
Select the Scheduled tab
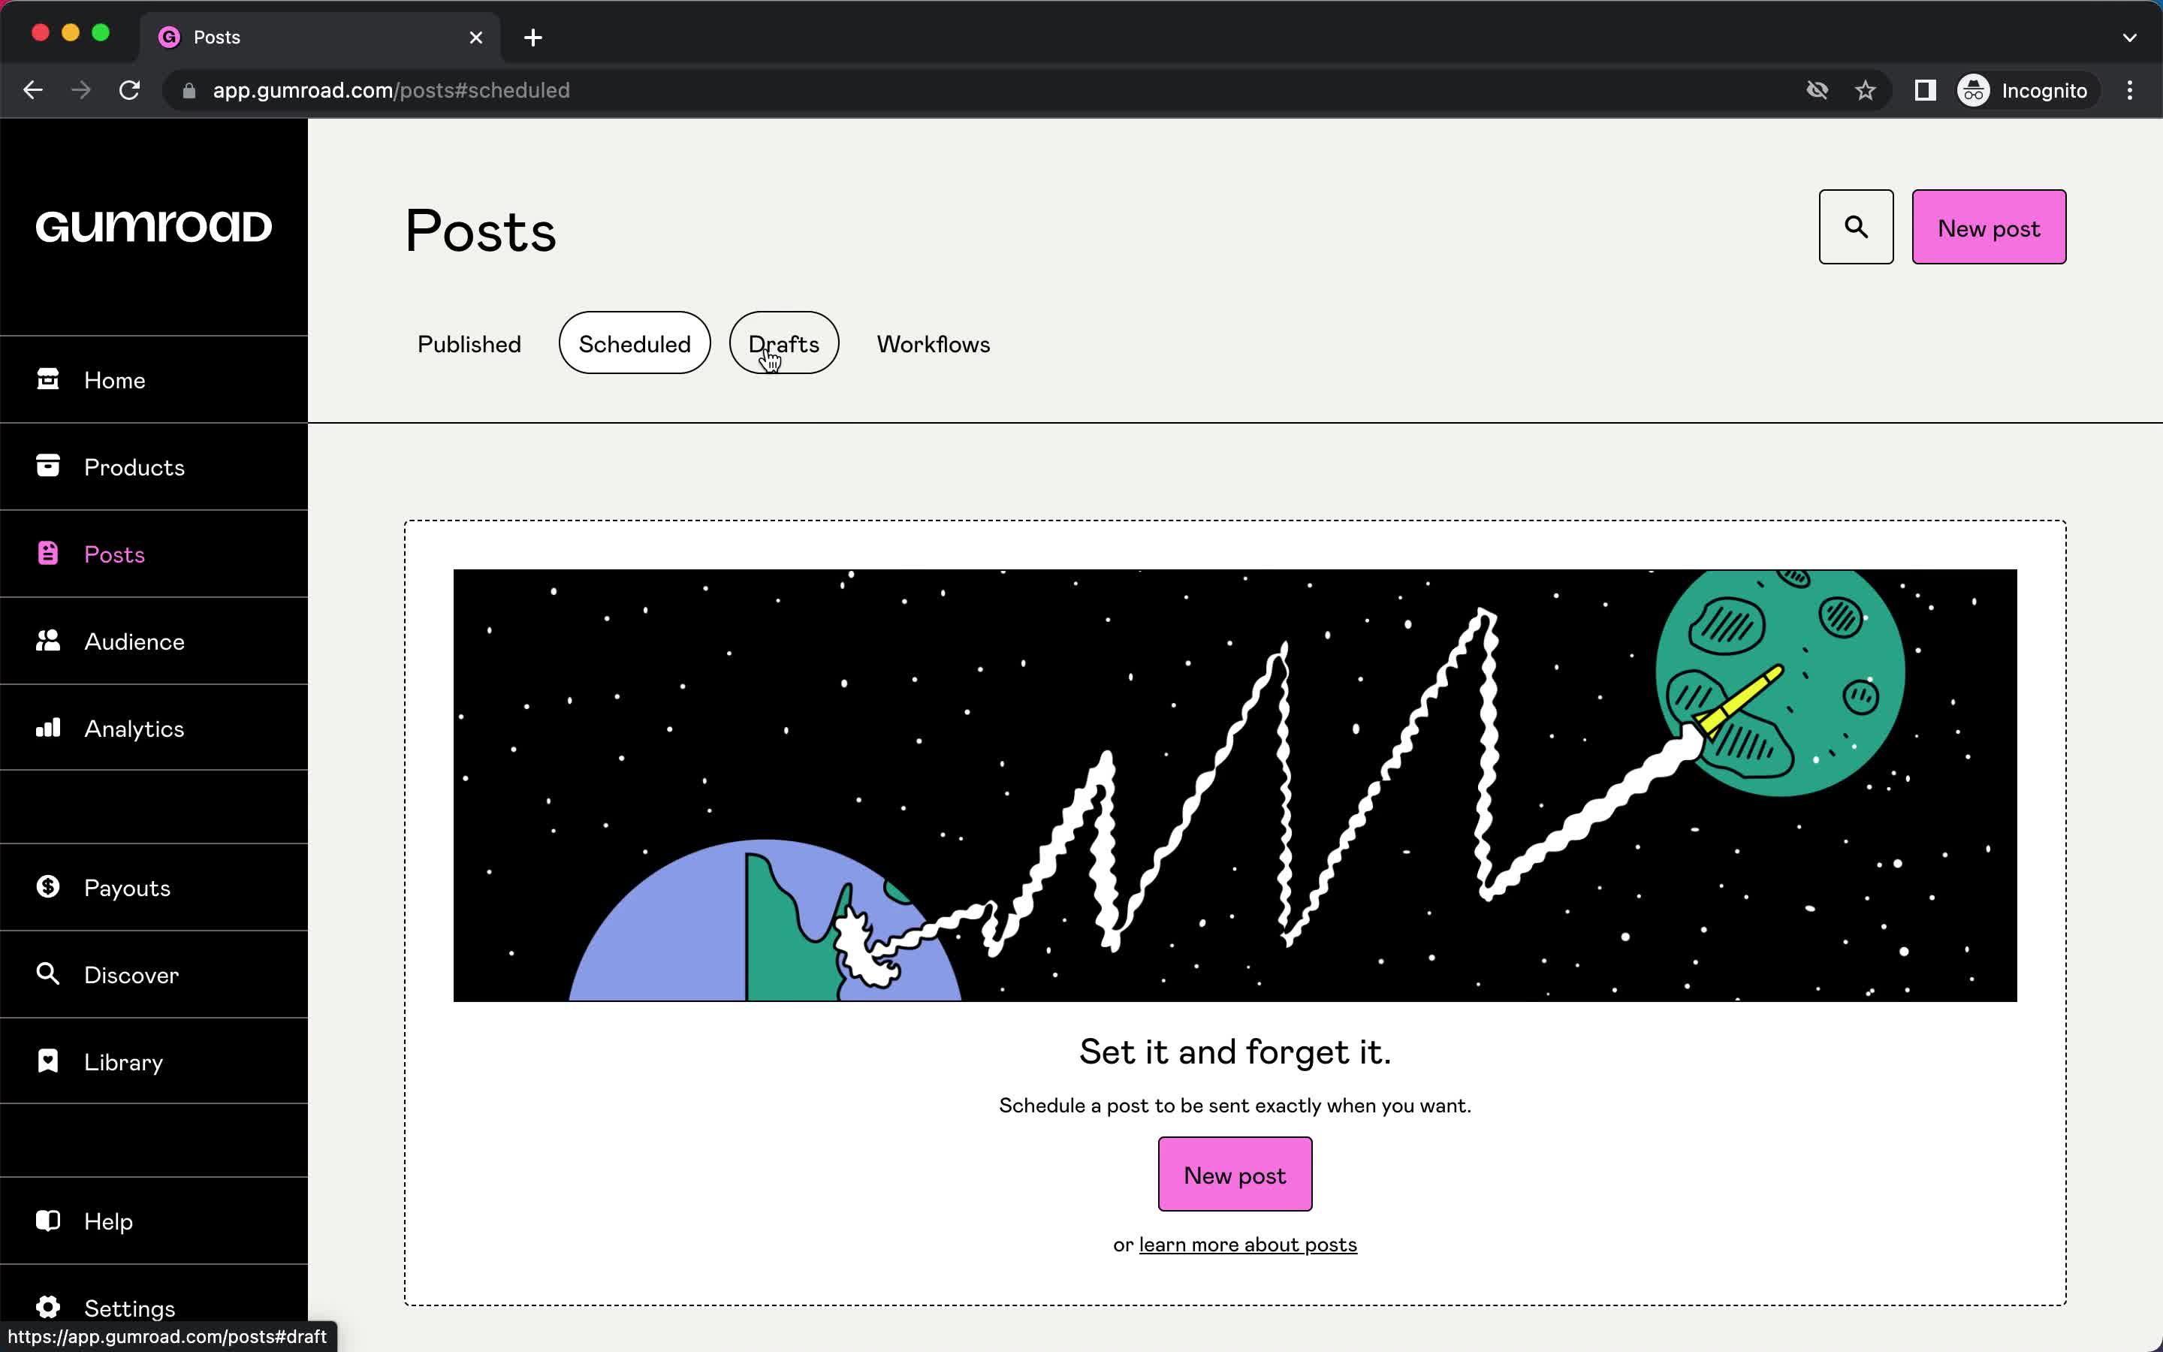[634, 343]
